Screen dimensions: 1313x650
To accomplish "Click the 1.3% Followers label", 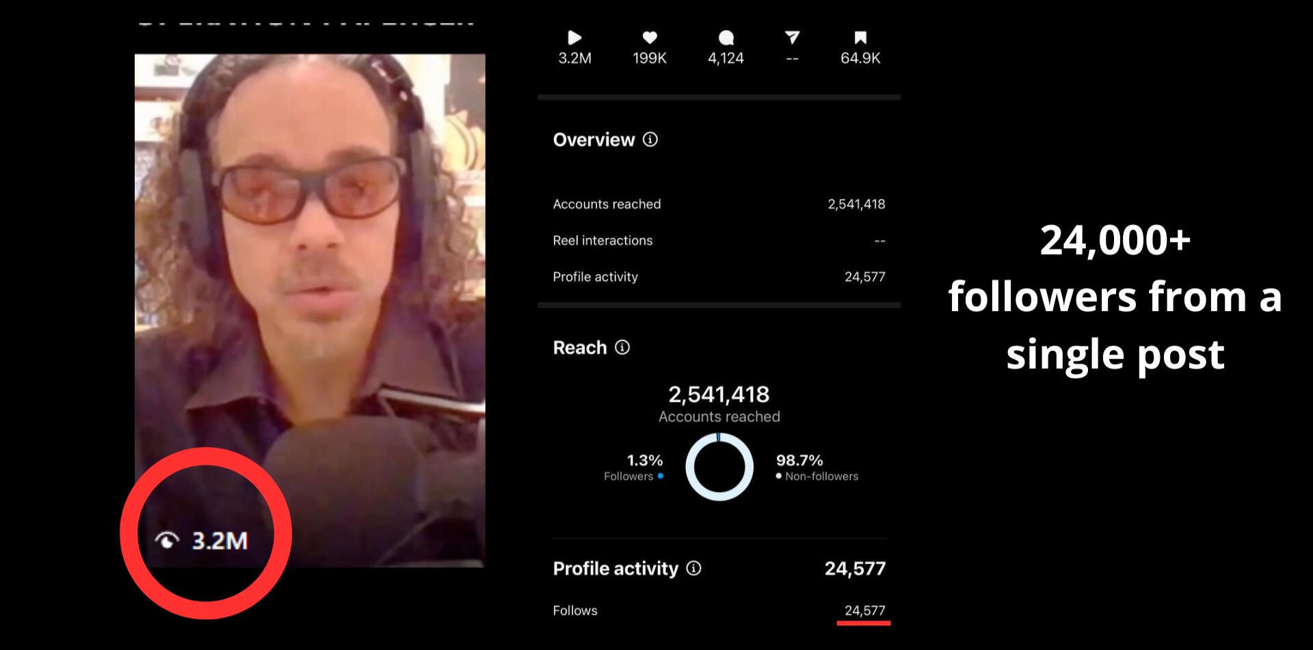I will (x=634, y=468).
